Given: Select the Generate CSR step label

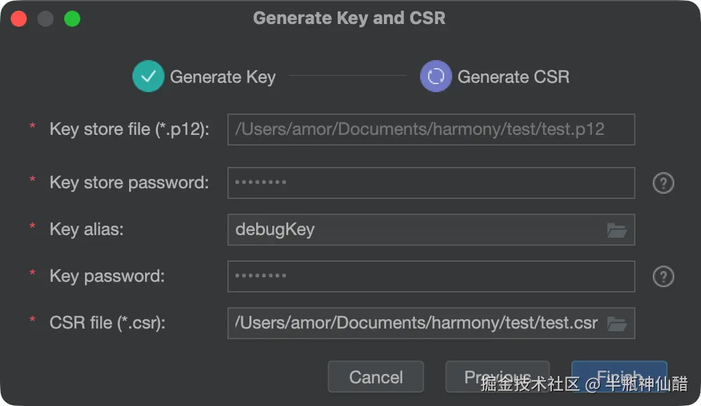Looking at the screenshot, I should [x=513, y=77].
